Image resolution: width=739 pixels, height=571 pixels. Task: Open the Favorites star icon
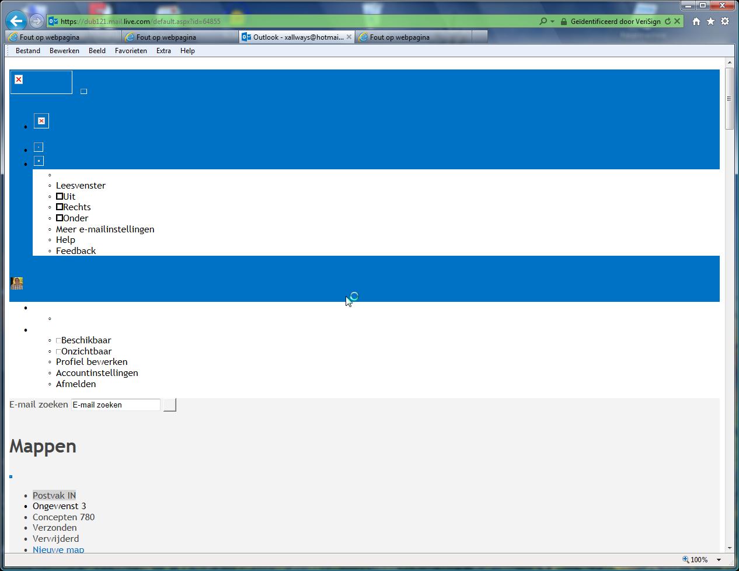(710, 21)
